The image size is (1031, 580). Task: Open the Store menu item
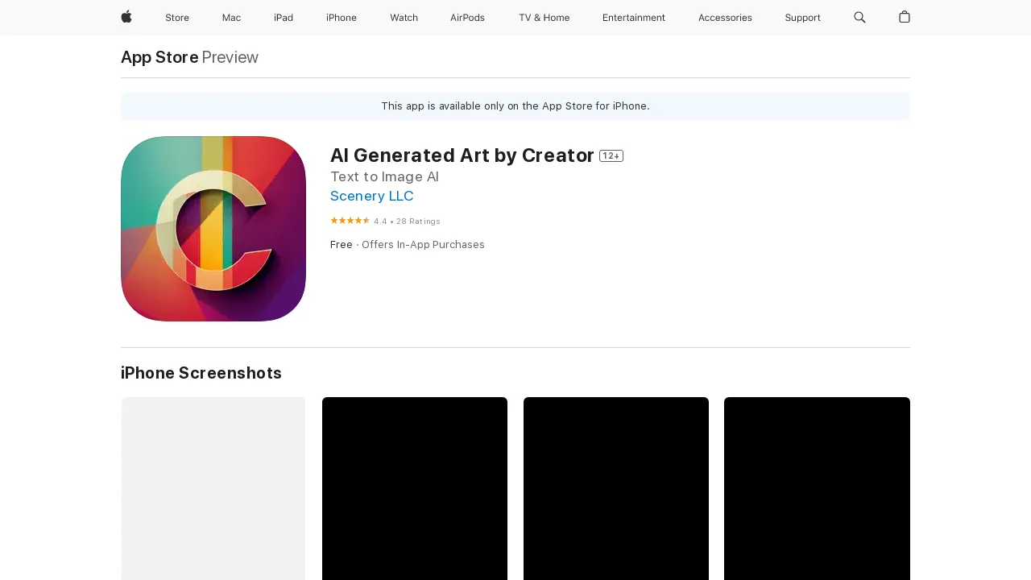pyautogui.click(x=177, y=18)
